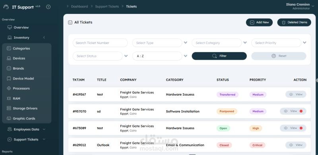
Task: Expand the Employees Data chevron
Action: pyautogui.click(x=44, y=129)
